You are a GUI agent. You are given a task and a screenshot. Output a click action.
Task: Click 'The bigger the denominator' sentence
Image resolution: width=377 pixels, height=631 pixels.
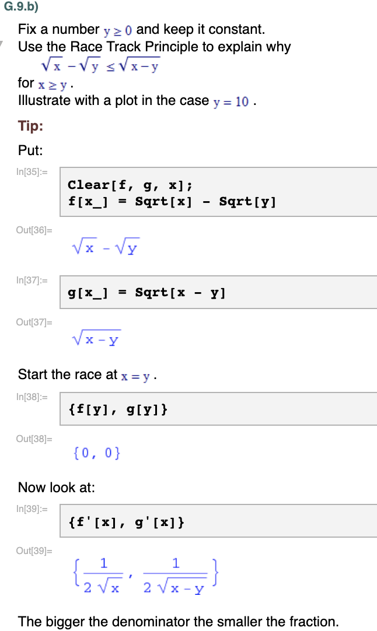[x=179, y=621]
